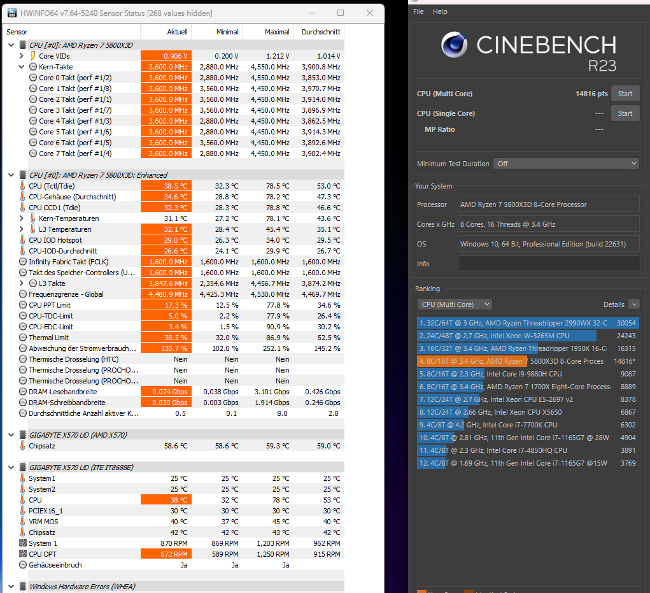Screen dimensions: 650x593
Task: Collapse the GIGABYTE X570 UD (ITE IT8688E) group
Action: point(11,468)
